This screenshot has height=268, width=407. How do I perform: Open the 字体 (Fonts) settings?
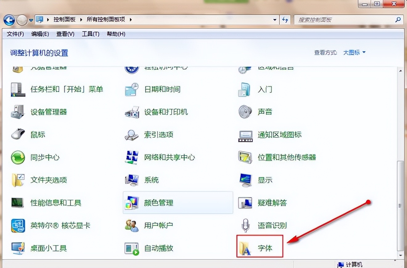coord(265,248)
